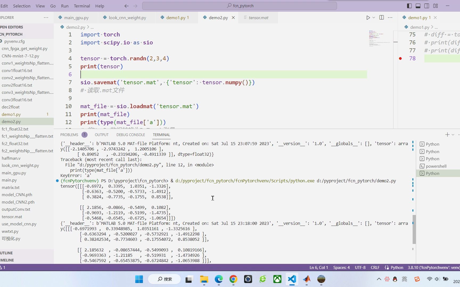Viewport: 460px width, 287px height.
Task: Customize editor layout
Action: tap(436, 6)
